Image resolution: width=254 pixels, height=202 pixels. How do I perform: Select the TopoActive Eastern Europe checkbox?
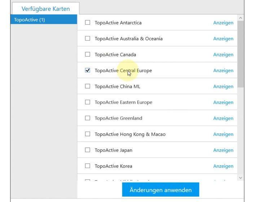tap(87, 102)
